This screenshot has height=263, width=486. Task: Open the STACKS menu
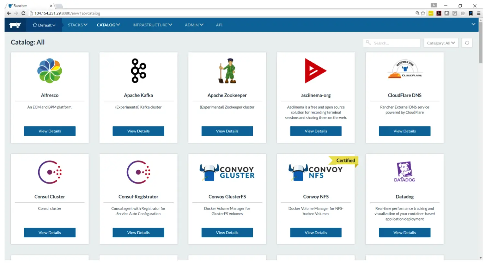(77, 25)
